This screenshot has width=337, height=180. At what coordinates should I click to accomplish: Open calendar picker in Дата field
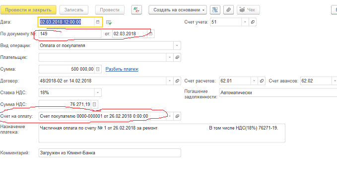98,22
